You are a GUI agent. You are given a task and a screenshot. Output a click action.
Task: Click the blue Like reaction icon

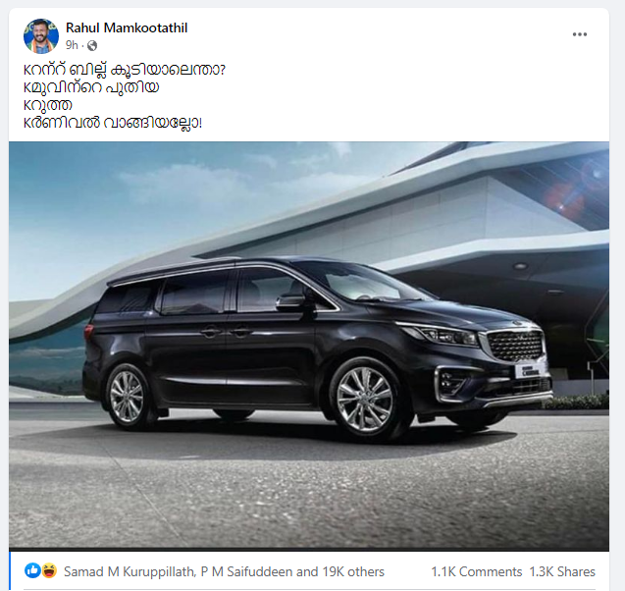pyautogui.click(x=32, y=570)
